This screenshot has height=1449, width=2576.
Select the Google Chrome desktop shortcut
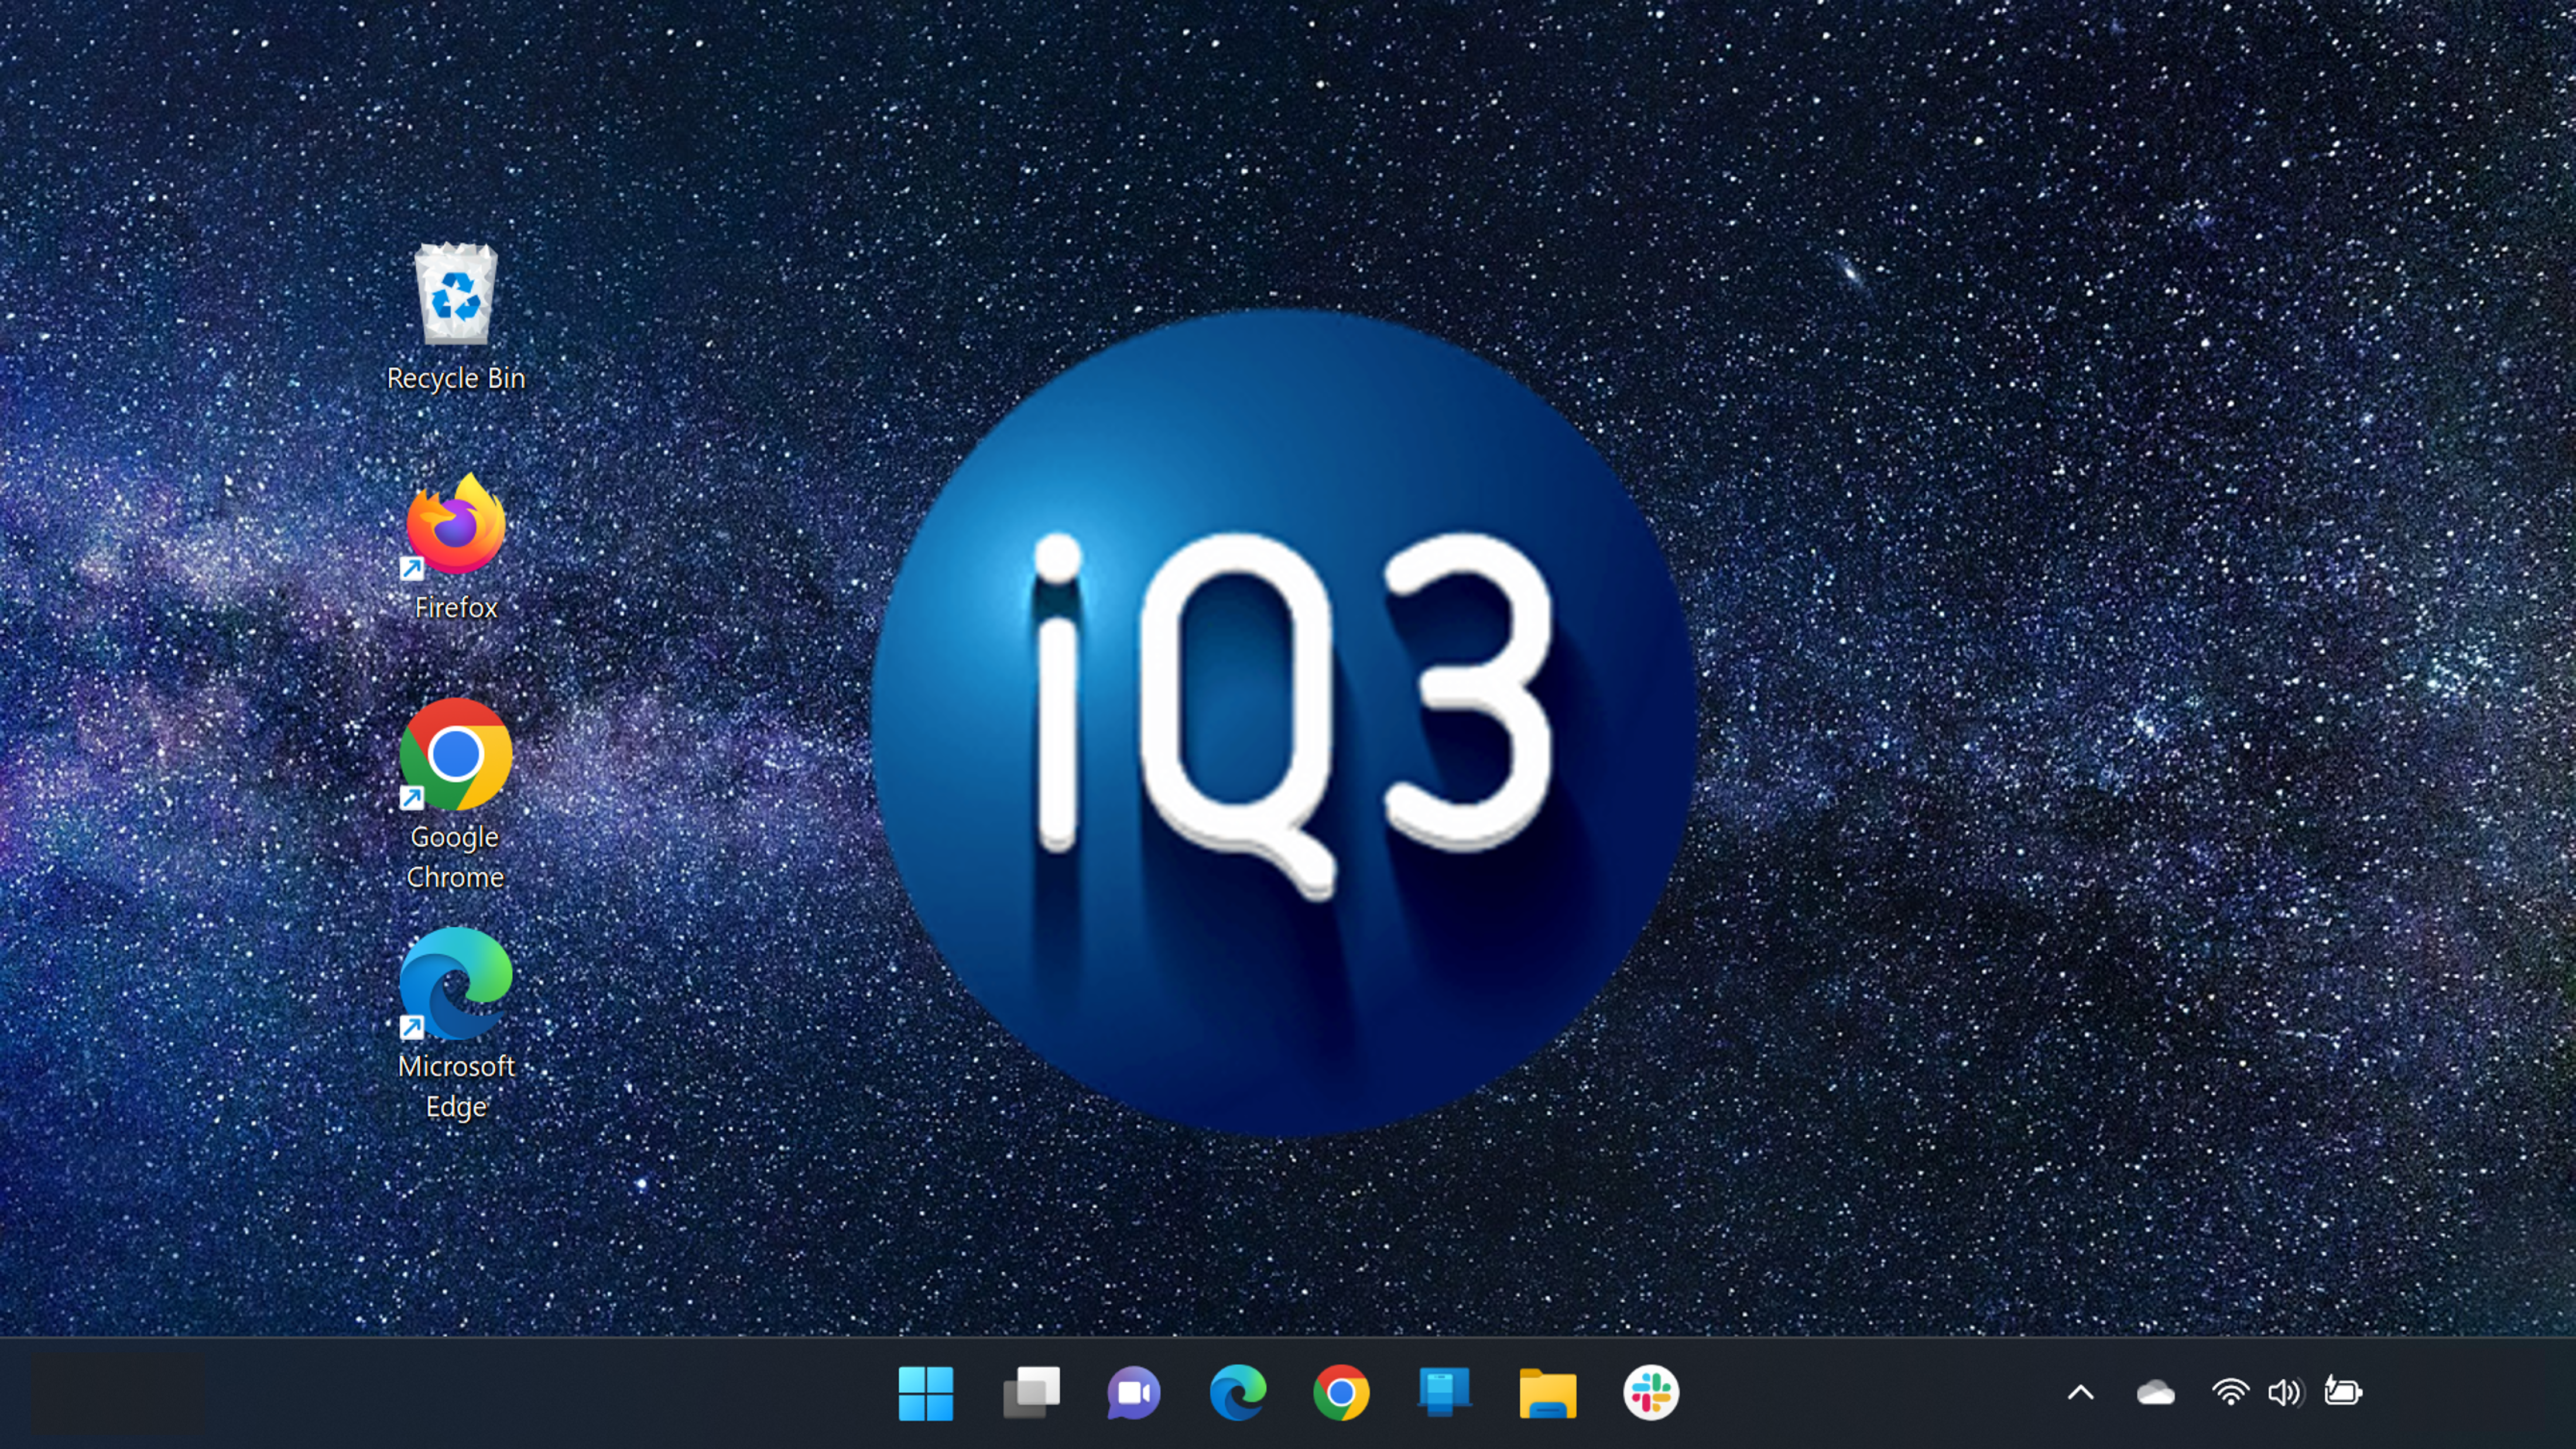[x=456, y=754]
